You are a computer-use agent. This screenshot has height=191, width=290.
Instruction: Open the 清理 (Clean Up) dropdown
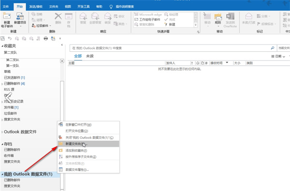38,20
